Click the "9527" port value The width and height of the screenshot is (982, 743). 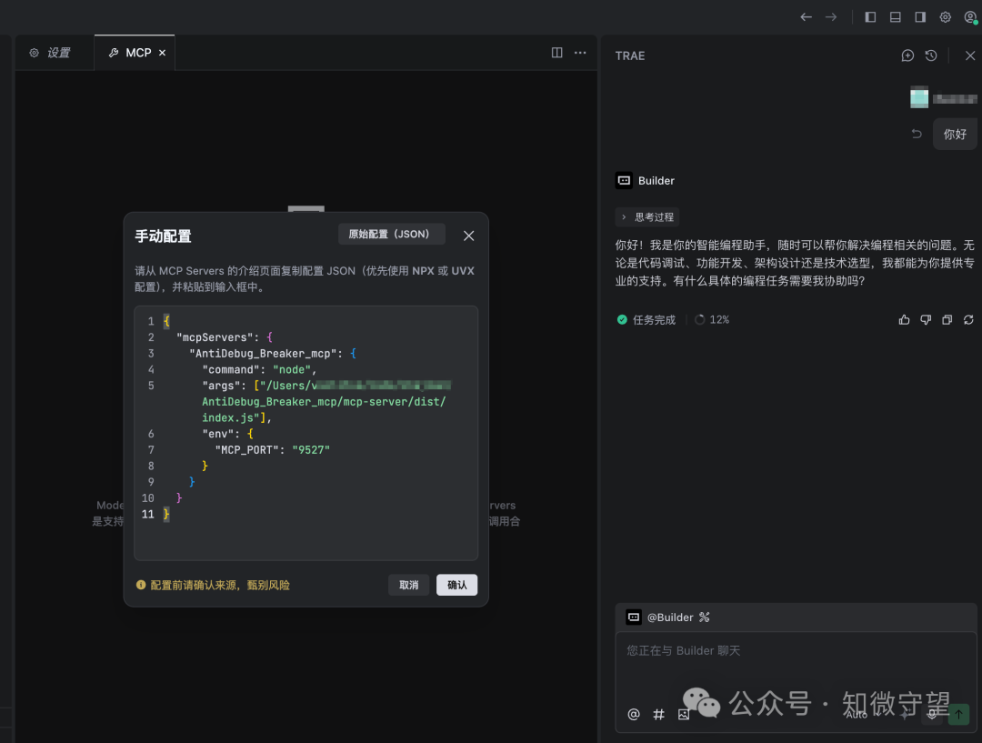pyautogui.click(x=311, y=450)
